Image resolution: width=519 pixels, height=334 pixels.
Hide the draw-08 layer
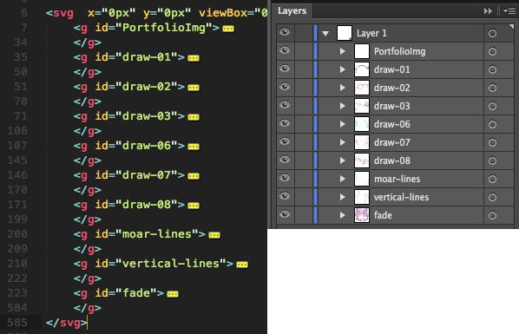(x=285, y=160)
